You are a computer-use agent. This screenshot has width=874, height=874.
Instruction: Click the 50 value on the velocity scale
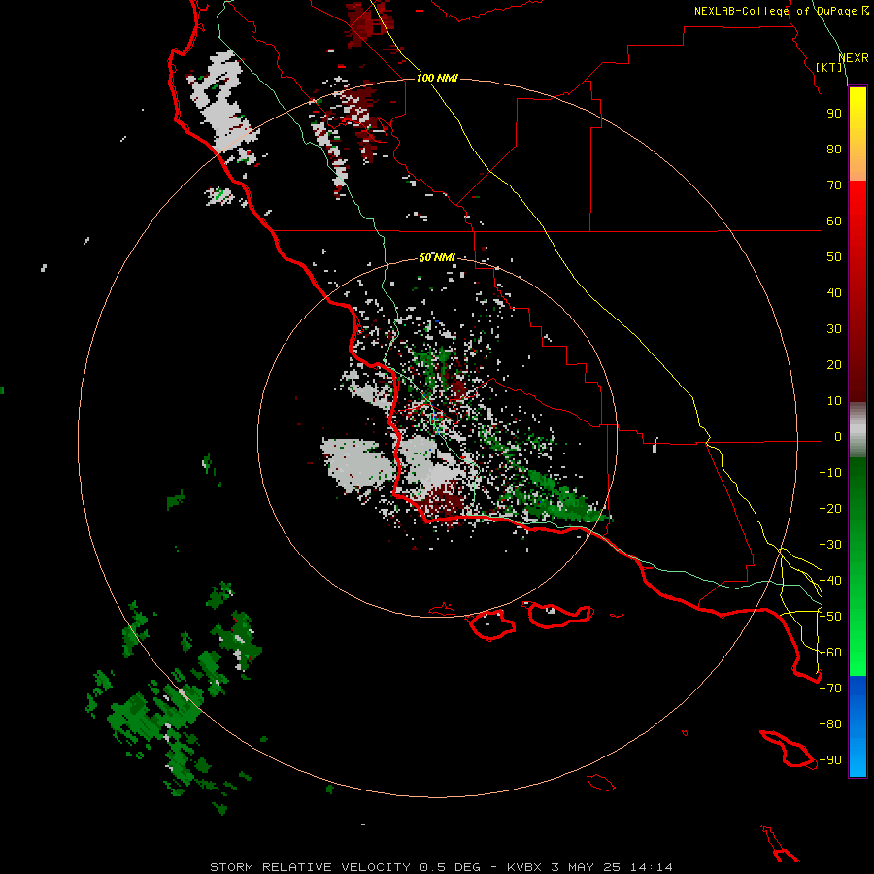(x=834, y=257)
